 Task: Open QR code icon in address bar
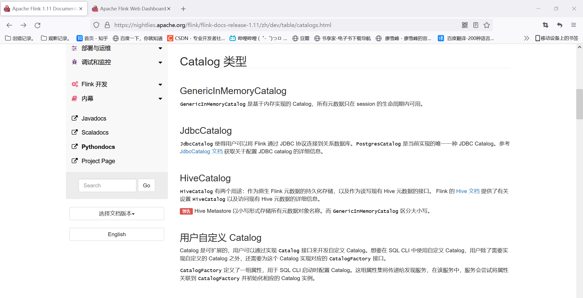[465, 25]
